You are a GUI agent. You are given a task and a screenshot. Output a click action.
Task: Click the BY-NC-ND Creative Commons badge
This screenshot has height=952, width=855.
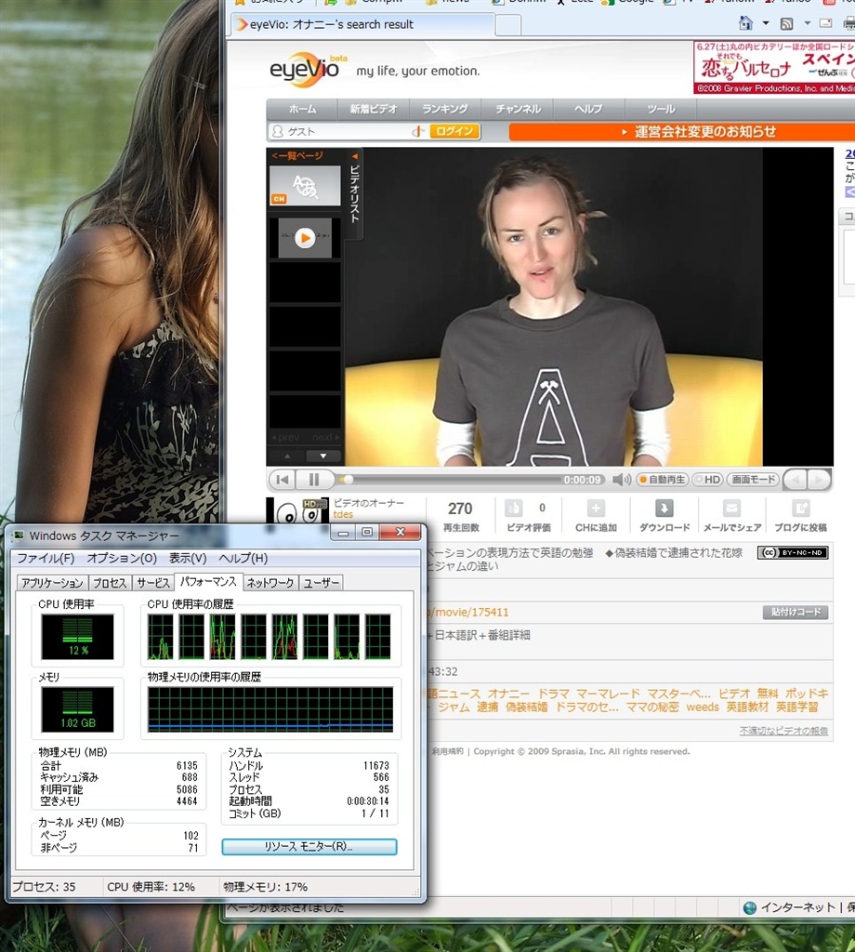793,552
